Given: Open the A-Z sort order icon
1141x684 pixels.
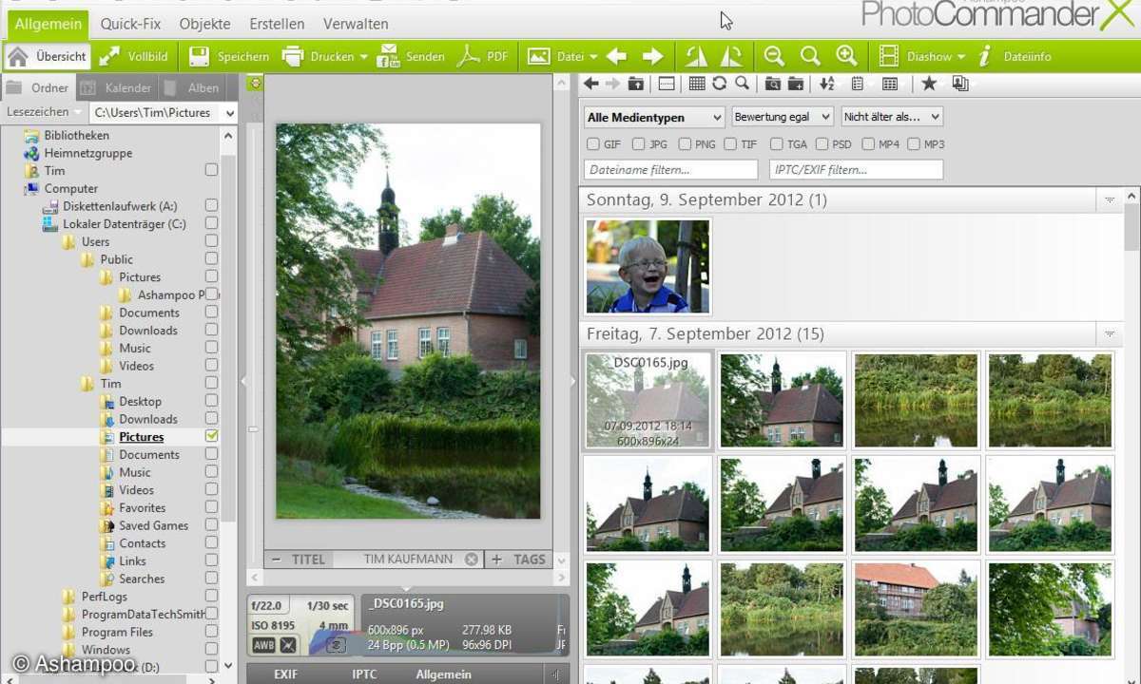Looking at the screenshot, I should click(827, 84).
